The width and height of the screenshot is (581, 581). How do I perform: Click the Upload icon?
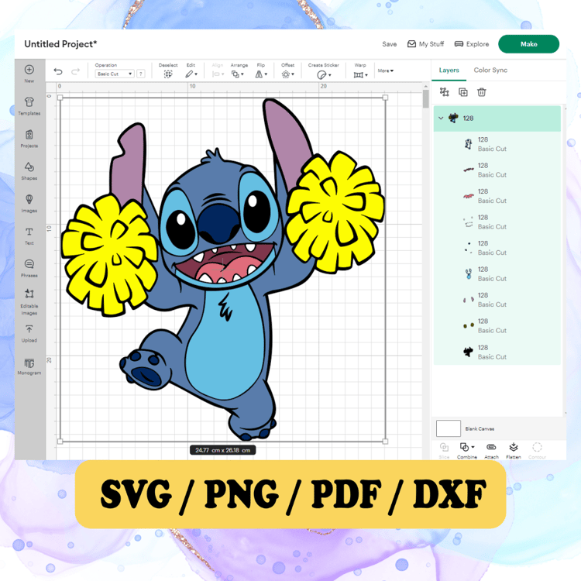pos(29,329)
